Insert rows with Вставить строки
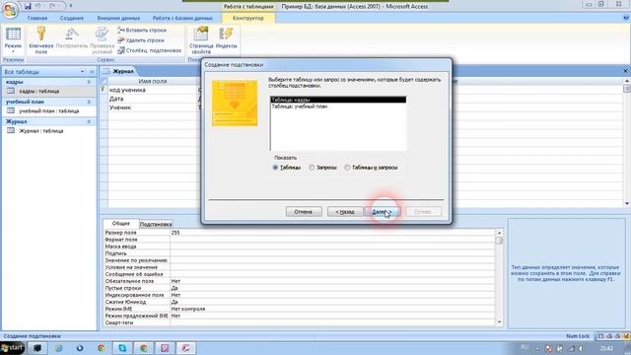The image size is (631, 355). [142, 31]
